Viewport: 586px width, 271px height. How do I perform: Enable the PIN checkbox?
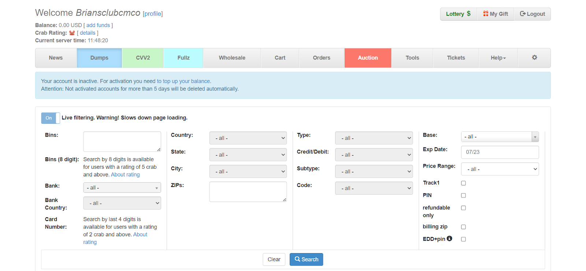click(x=463, y=195)
